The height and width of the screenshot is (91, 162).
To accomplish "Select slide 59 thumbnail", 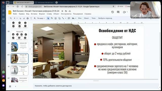I will coord(19,47).
